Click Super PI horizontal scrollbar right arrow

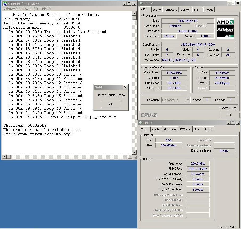click(x=130, y=157)
